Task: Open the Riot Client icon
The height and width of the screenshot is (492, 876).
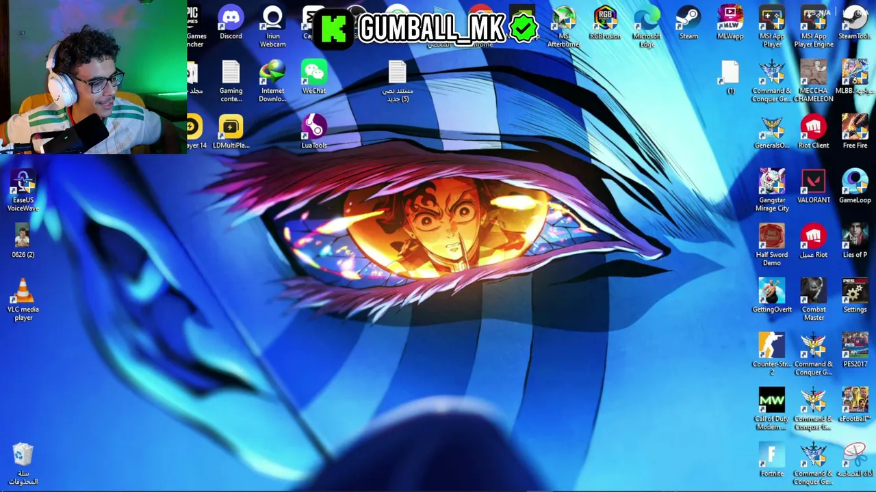Action: coord(814,132)
